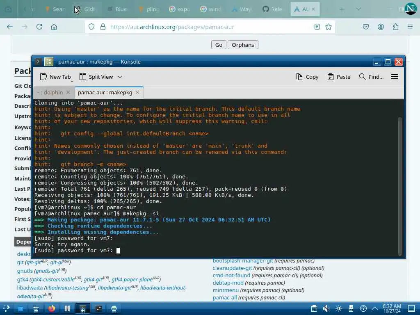Expand the Split View dropdown chevron
Image resolution: width=420 pixels, height=315 pixels.
[x=120, y=77]
